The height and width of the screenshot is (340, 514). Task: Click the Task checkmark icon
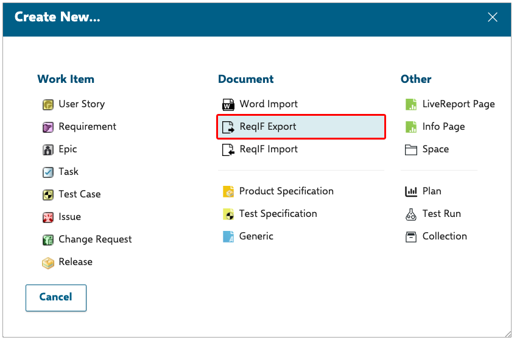point(48,172)
